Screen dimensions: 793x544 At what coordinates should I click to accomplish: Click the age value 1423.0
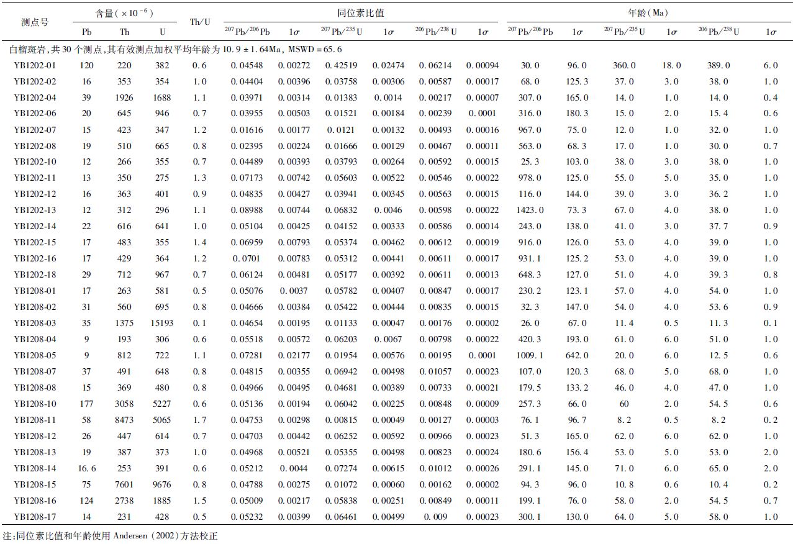point(530,211)
